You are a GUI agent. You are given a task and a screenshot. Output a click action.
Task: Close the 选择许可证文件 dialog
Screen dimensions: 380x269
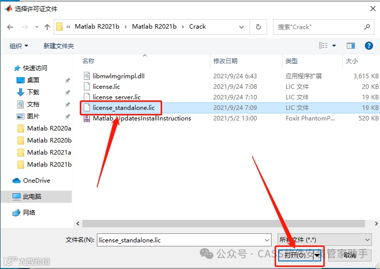point(373,9)
